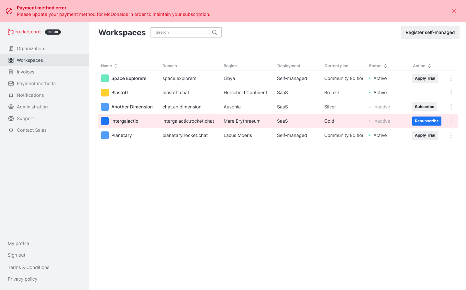
Task: Dismiss the payment method error banner
Action: 453,11
